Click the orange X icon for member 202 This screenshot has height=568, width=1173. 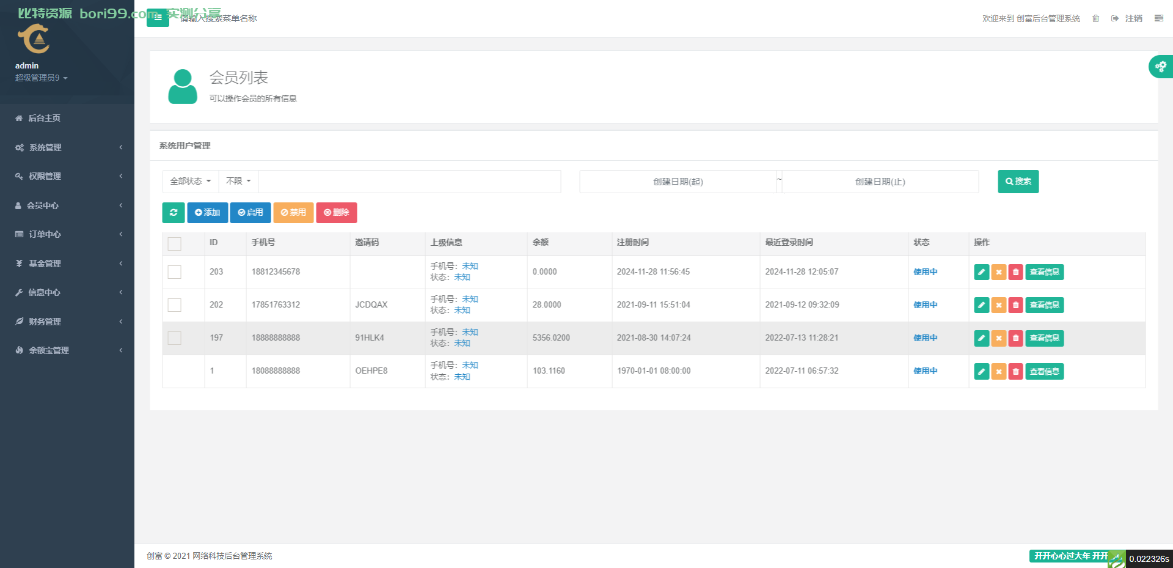(999, 305)
